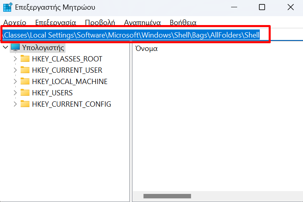Select HKEY_USERS text in tree
The image size is (303, 202).
pos(52,93)
